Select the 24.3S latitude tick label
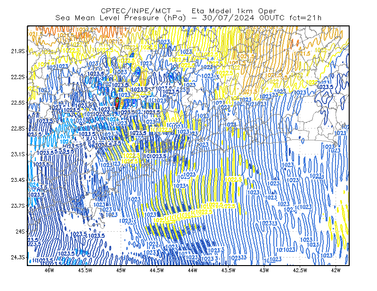This screenshot has width=377, height=291. [x=18, y=258]
